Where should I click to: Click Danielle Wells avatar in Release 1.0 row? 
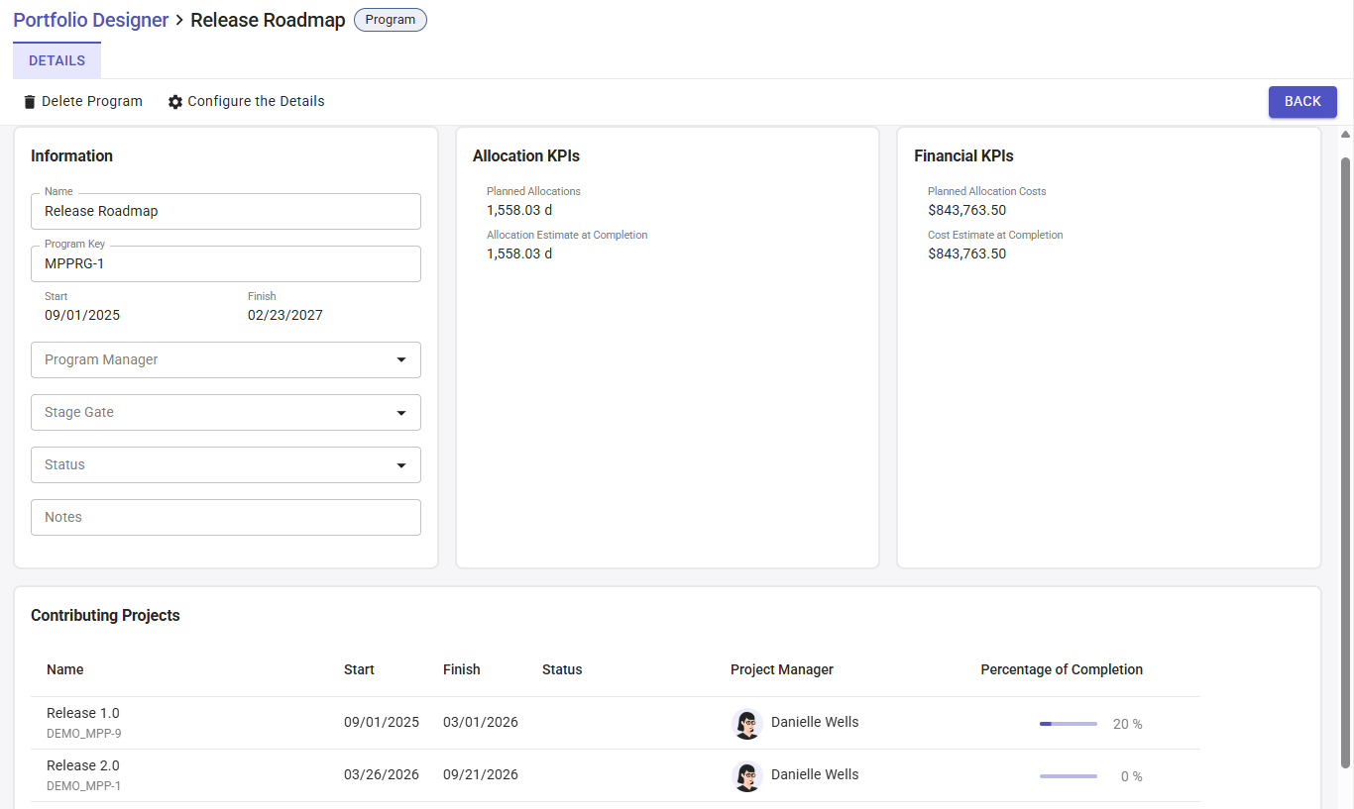[746, 724]
